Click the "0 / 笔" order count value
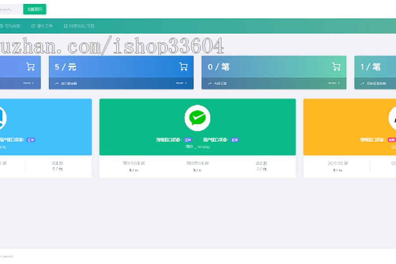This screenshot has height=264, width=396. tap(218, 67)
